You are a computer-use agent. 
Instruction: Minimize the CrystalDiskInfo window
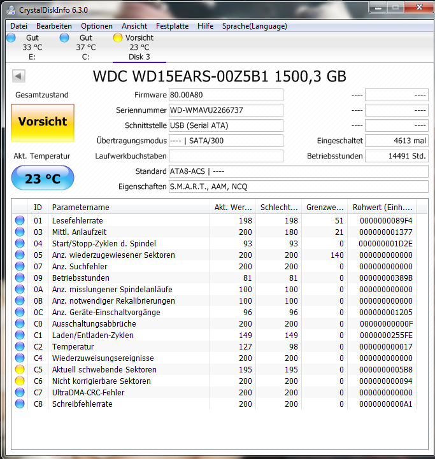(378, 8)
